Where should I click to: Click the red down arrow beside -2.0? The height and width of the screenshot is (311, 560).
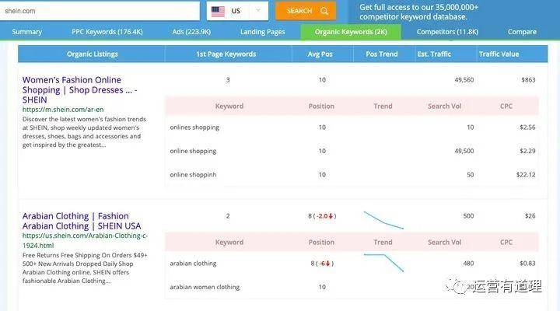pos(331,216)
